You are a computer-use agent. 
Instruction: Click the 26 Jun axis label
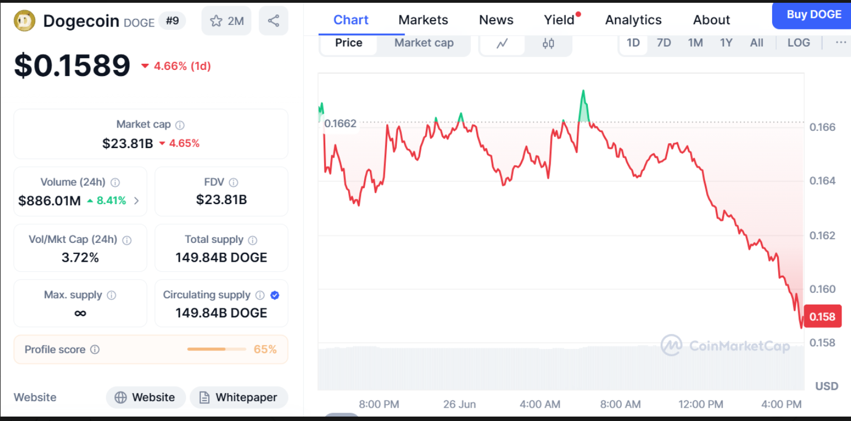click(x=460, y=404)
